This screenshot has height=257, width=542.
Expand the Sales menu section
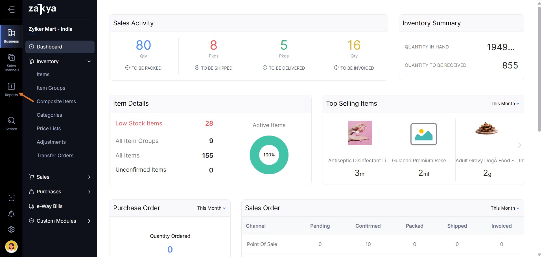pyautogui.click(x=89, y=177)
